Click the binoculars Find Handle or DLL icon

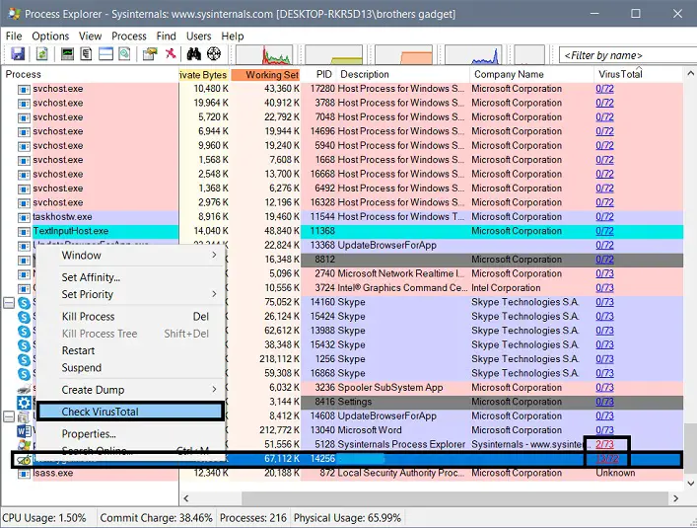click(x=194, y=54)
